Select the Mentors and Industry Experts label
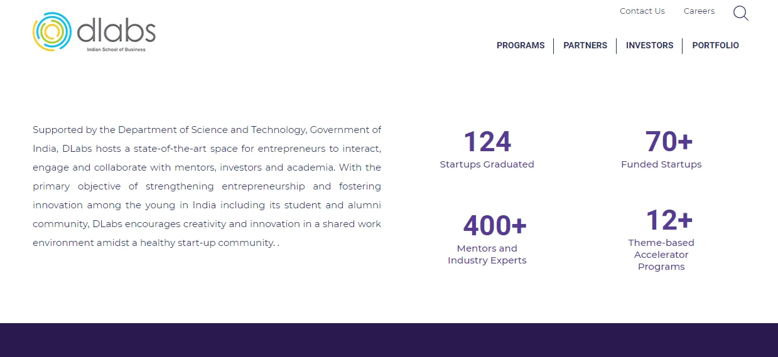This screenshot has height=357, width=778. (487, 254)
